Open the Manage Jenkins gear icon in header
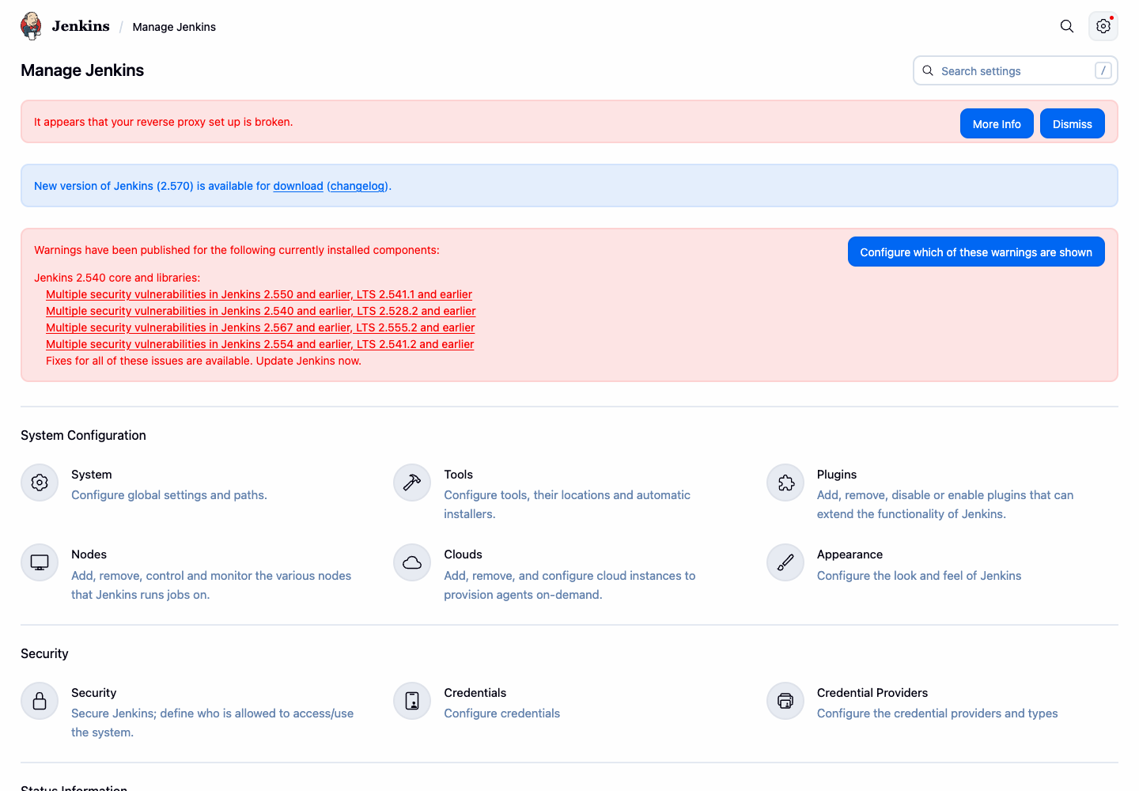Viewport: 1139px width, 791px height. (1103, 26)
